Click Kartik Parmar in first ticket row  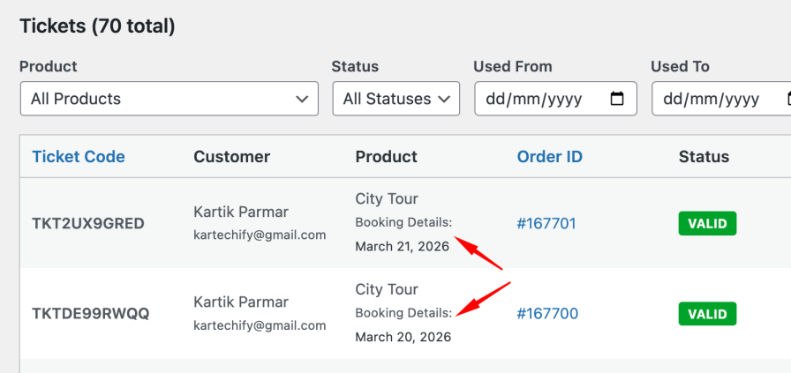click(241, 213)
